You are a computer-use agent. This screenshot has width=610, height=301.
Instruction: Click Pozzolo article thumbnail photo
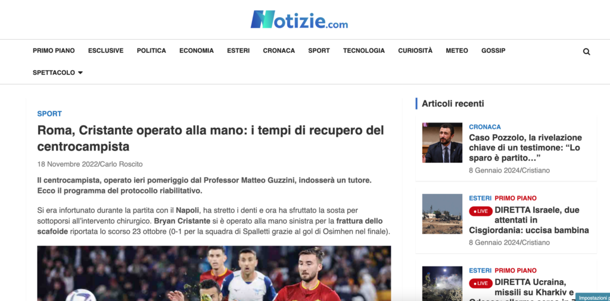pos(443,143)
